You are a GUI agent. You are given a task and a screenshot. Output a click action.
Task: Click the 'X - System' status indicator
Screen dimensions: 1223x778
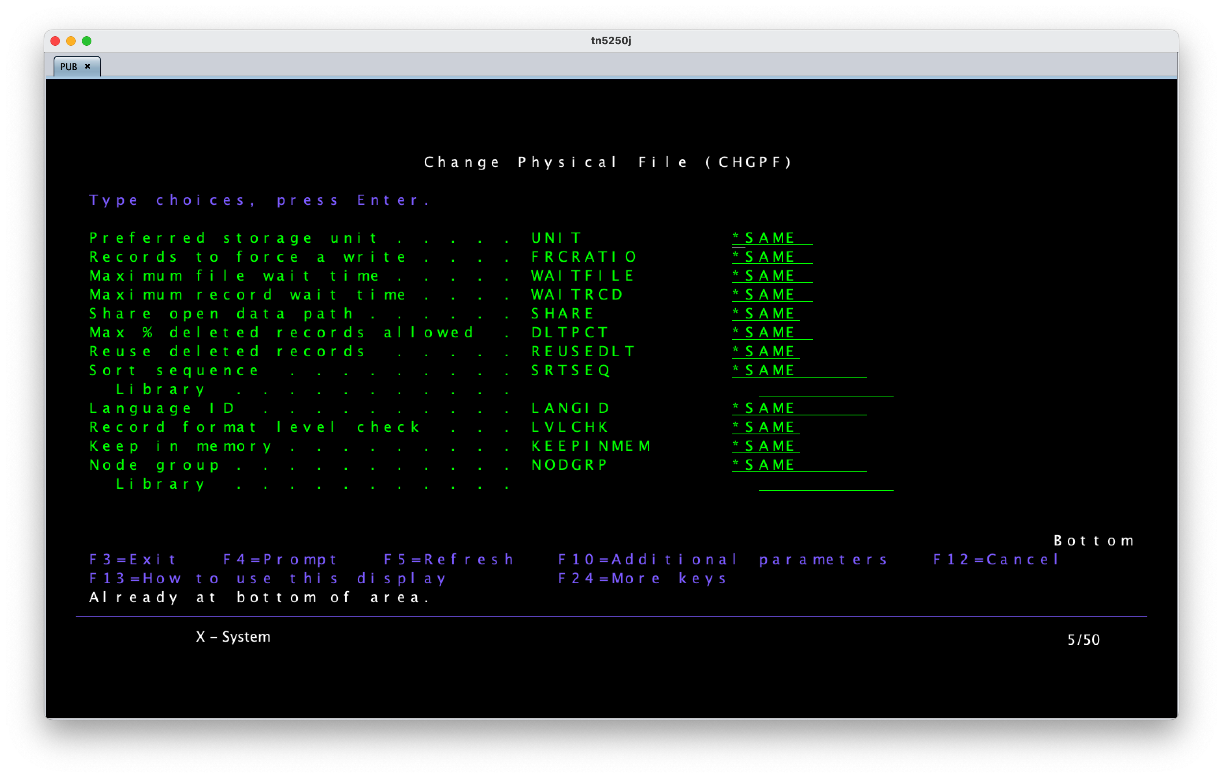[x=233, y=637]
